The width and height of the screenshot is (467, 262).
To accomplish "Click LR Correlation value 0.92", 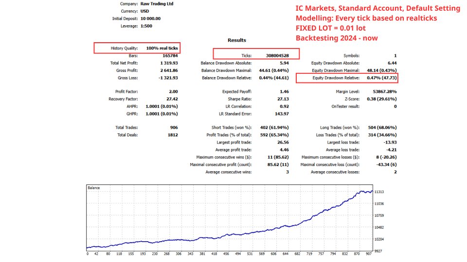I will click(x=284, y=107).
